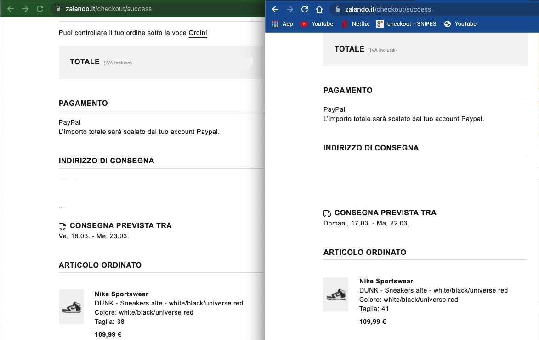
Task: Reload the page in the right browser window
Action: pos(305,9)
